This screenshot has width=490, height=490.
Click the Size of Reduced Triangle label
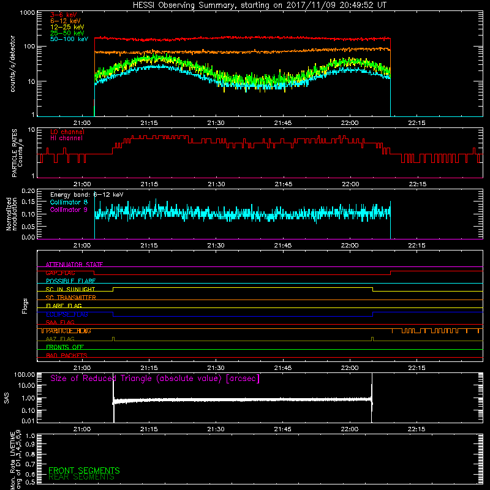(155, 379)
